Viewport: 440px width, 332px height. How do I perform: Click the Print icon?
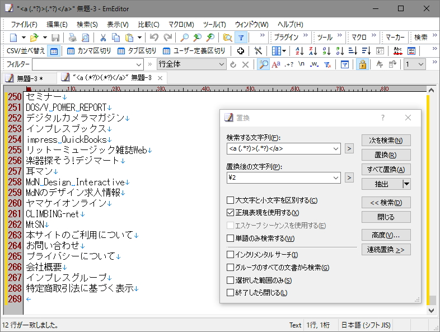click(x=73, y=38)
